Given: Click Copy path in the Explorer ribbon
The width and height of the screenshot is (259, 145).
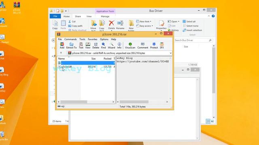Looking at the screenshot, I should (x=75, y=26).
